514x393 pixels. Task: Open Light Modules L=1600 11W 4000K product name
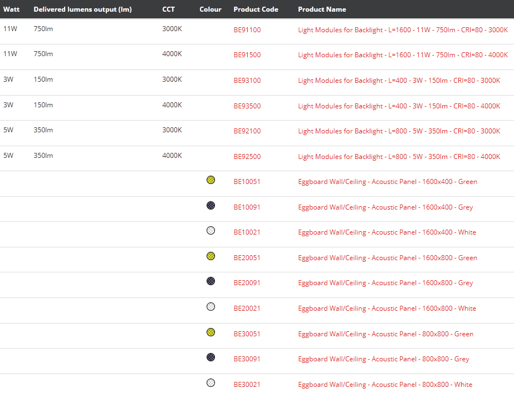pos(403,55)
